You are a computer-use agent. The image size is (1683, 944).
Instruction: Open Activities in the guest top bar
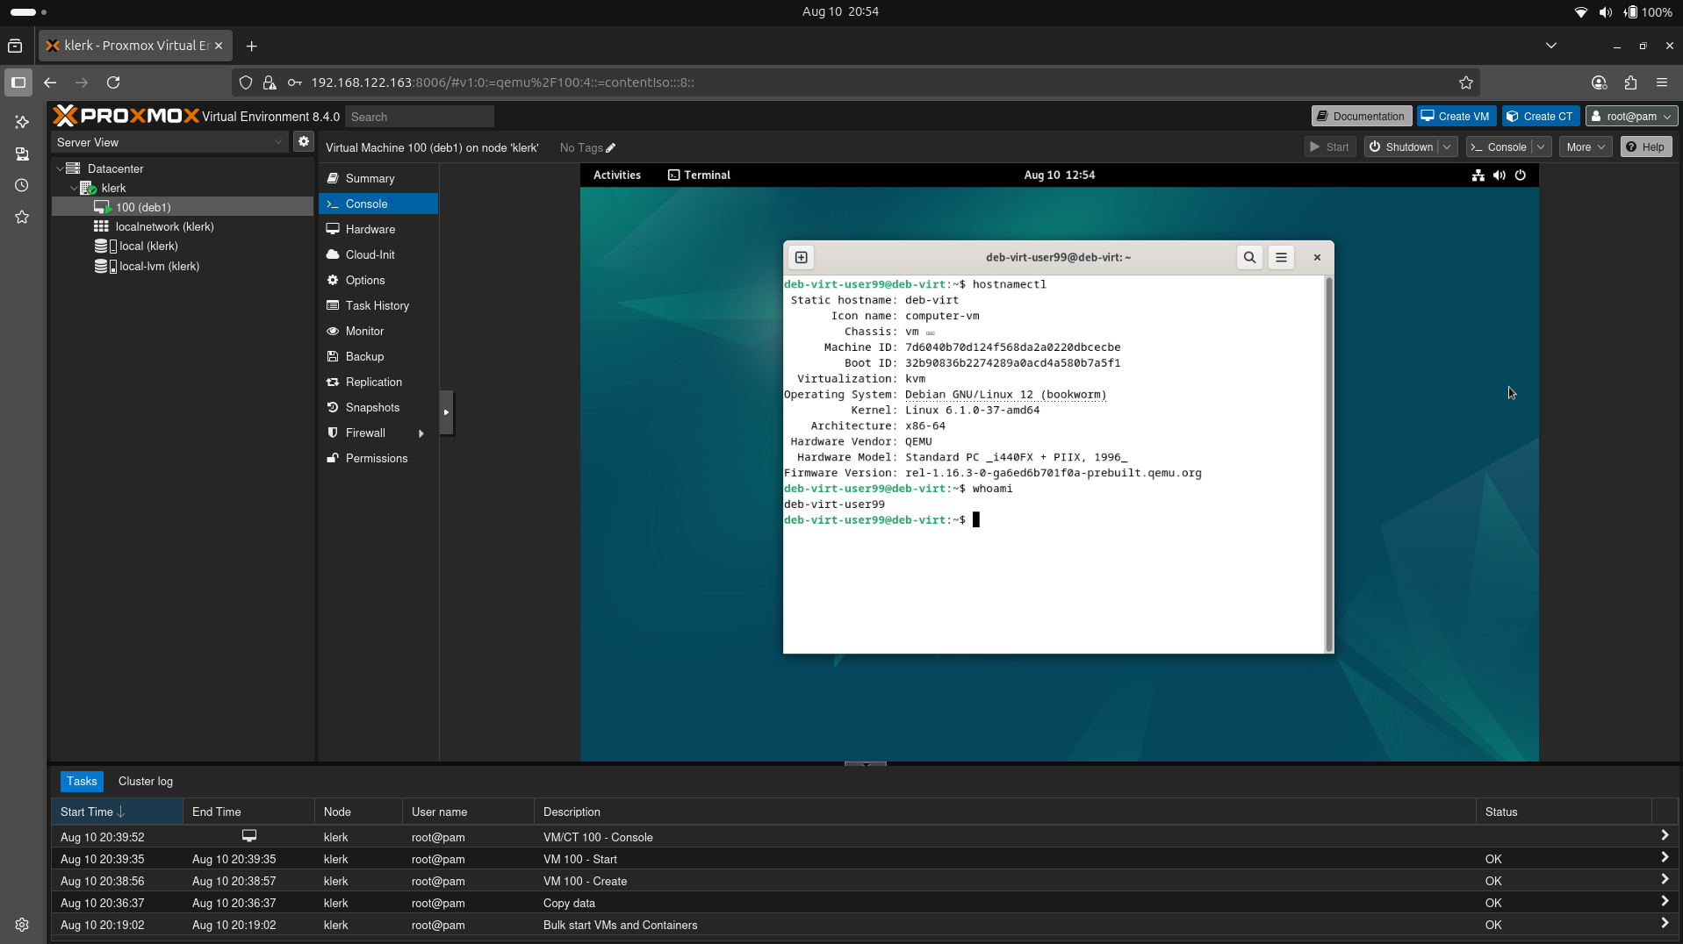[x=617, y=175]
